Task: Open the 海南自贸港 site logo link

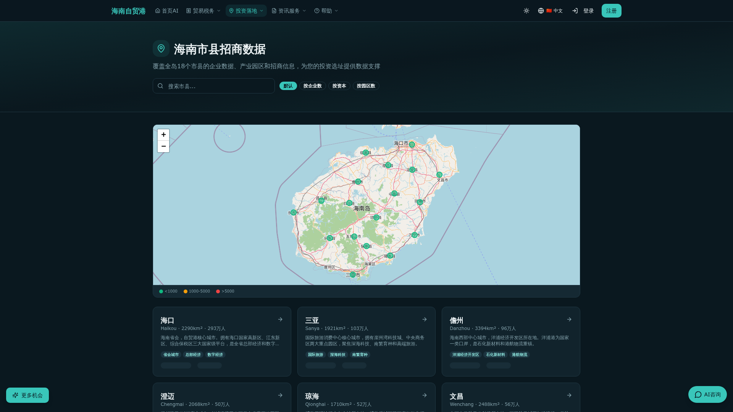Action: [x=128, y=11]
